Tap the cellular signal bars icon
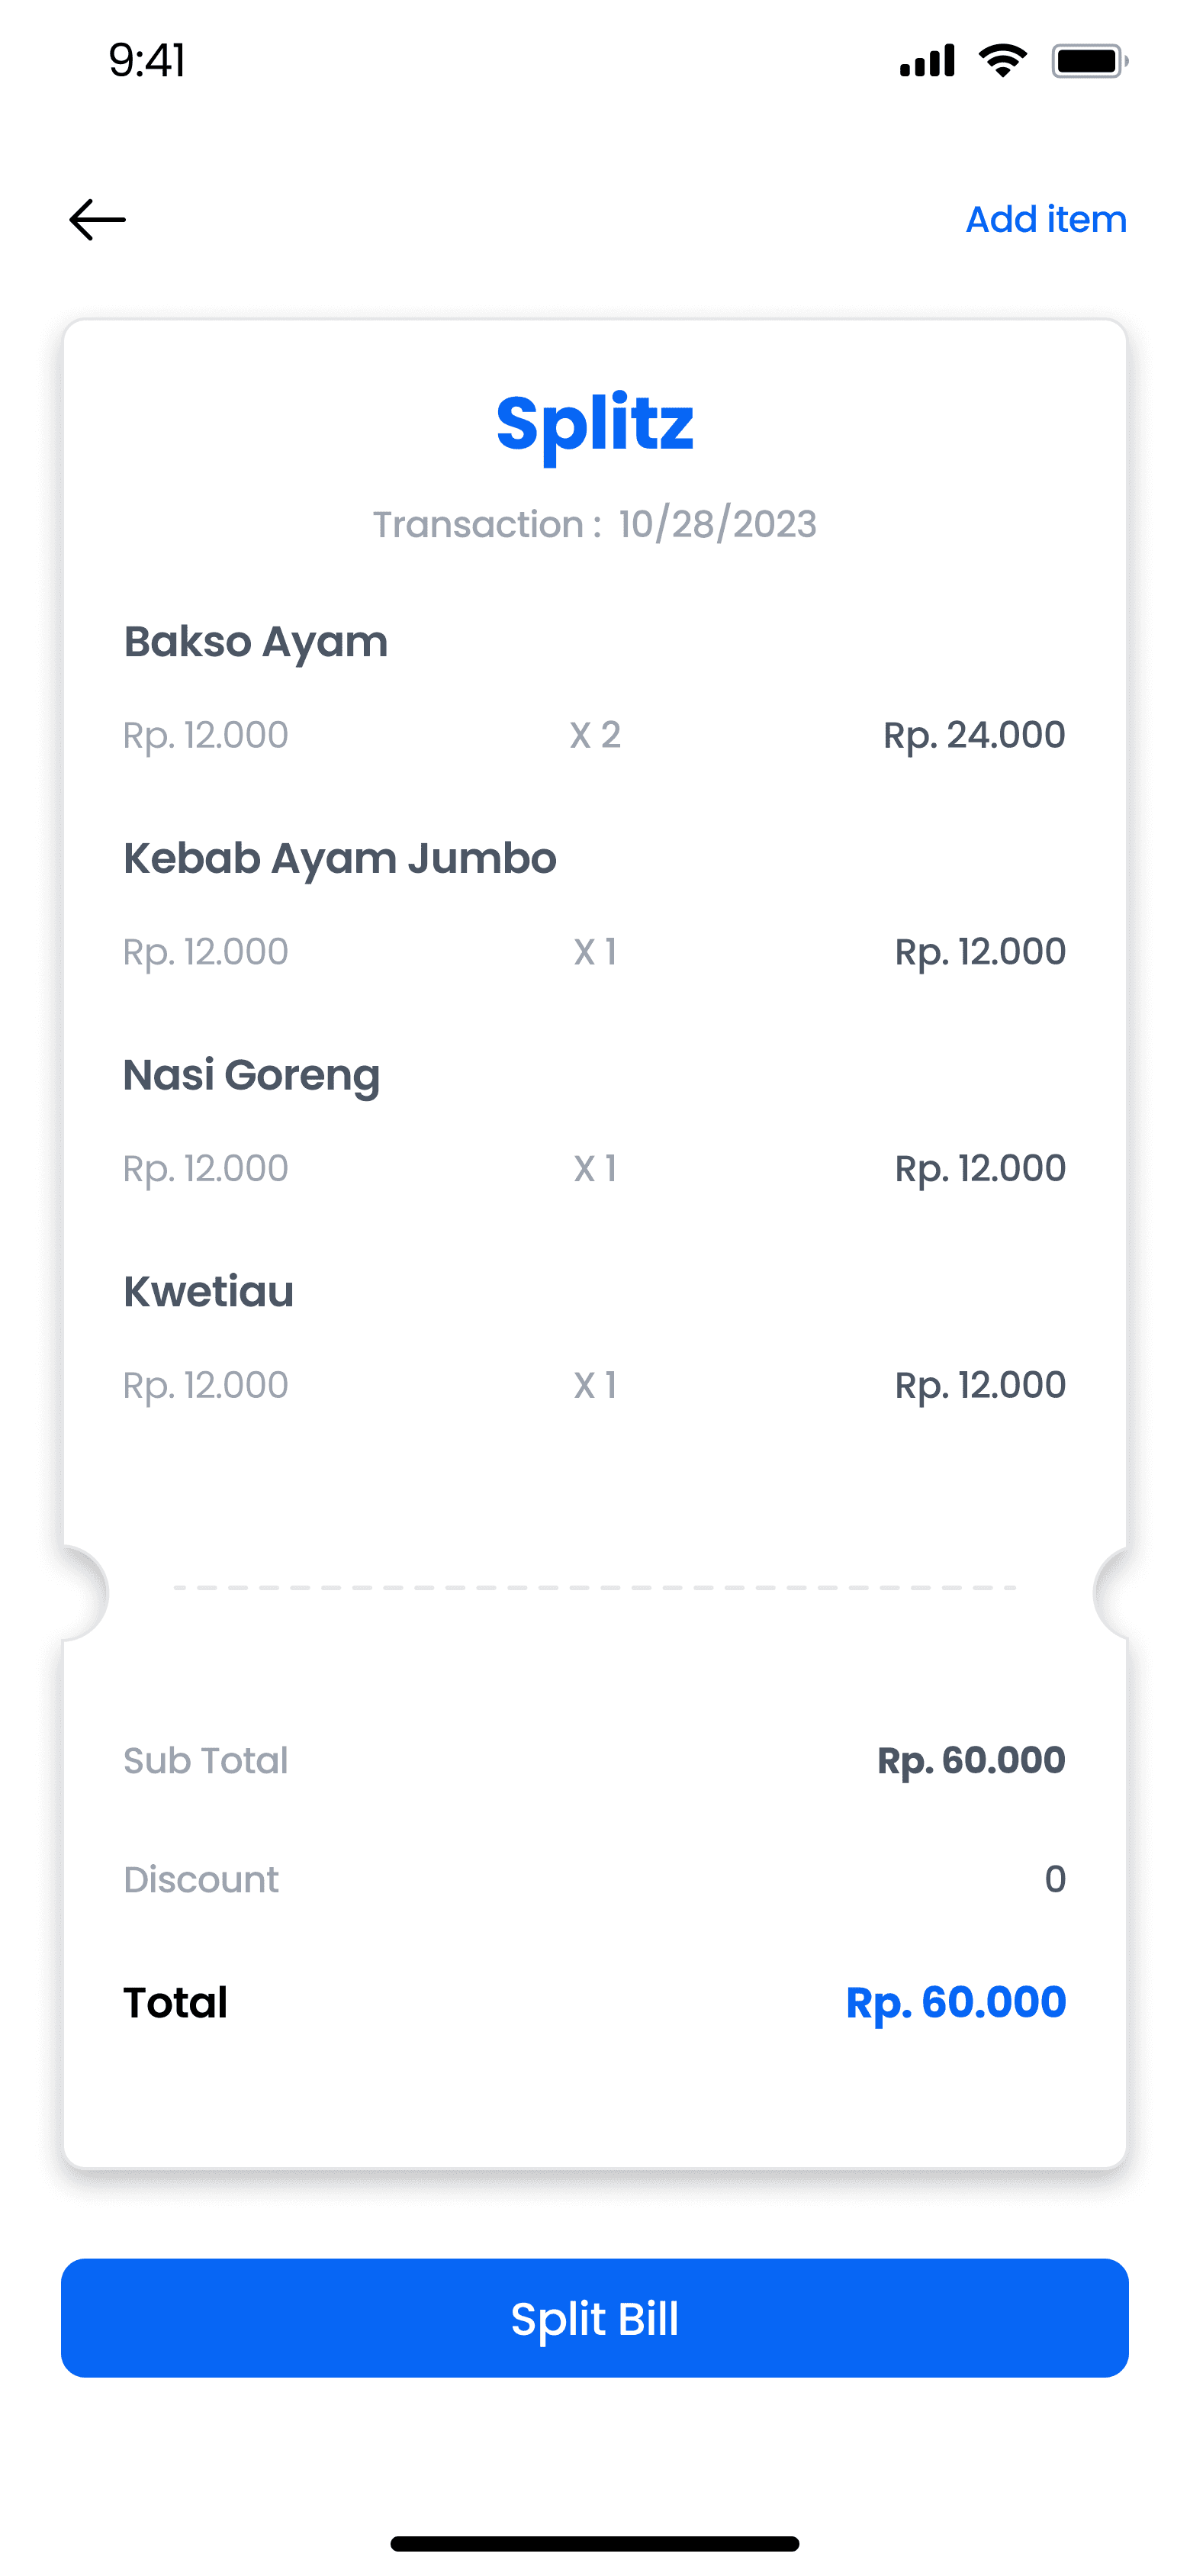This screenshot has height=2576, width=1190. 927,61
